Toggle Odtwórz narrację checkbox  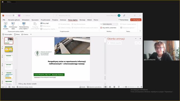click(x=59, y=28)
